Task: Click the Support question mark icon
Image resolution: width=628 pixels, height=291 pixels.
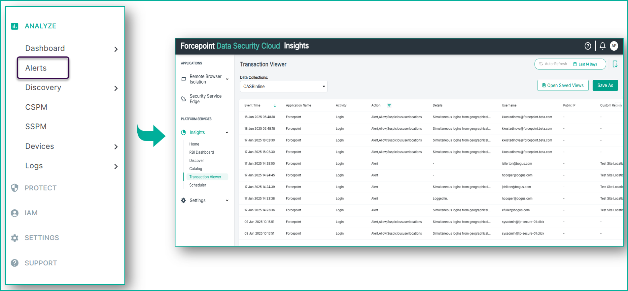Action: point(15,263)
